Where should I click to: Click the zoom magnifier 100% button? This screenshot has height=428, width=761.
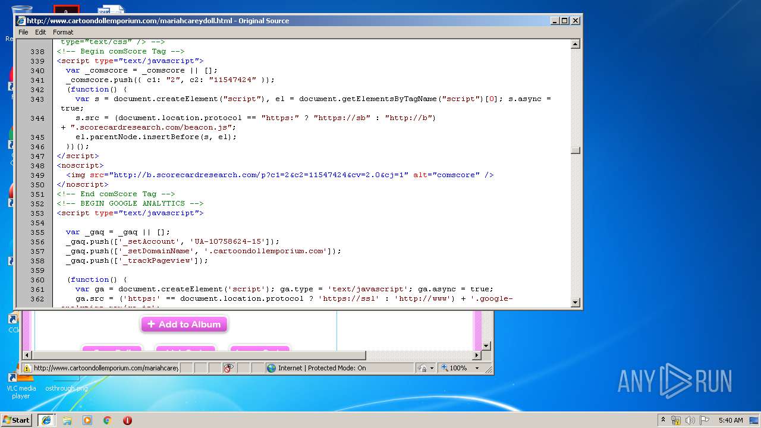pos(454,368)
